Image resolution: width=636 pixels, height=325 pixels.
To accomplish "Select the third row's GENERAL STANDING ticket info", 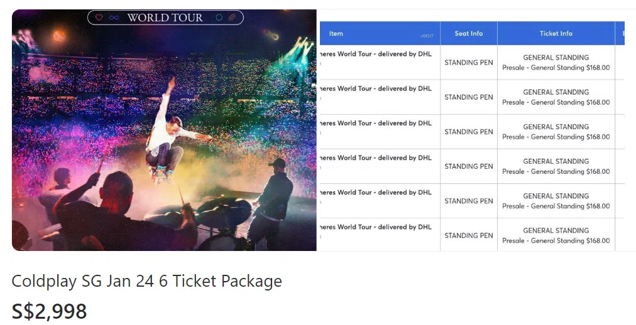I will [x=556, y=127].
